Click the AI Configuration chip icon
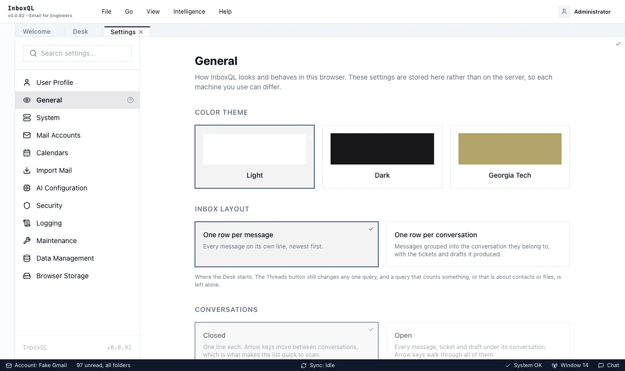The height and width of the screenshot is (371, 625). (x=27, y=188)
